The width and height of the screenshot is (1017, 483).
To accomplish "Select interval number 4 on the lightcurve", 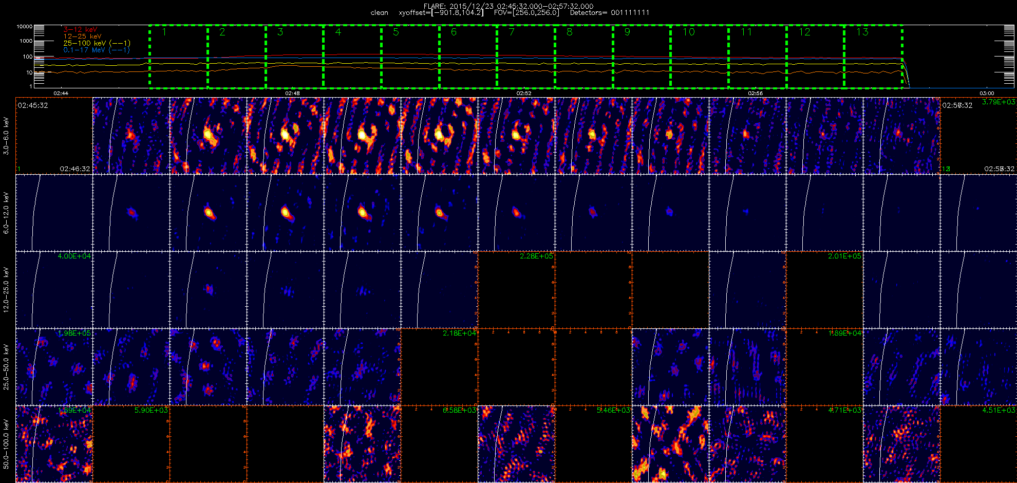I will click(x=338, y=32).
